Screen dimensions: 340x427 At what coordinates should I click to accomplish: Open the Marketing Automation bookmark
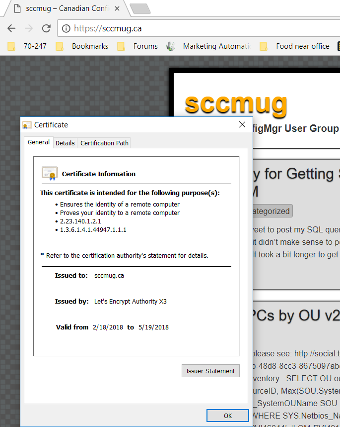click(x=208, y=46)
